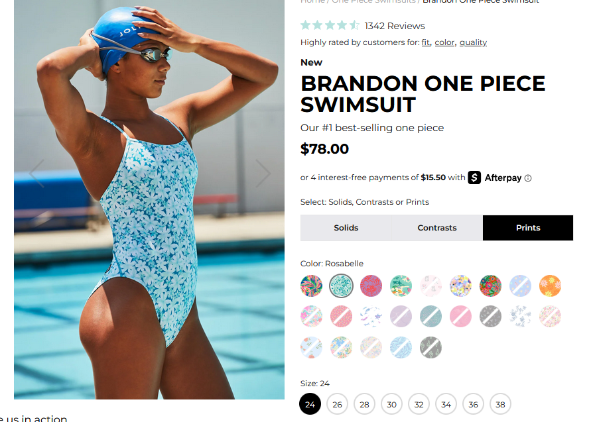Show the previous product image with left arrow
This screenshot has width=595, height=422.
click(x=36, y=173)
